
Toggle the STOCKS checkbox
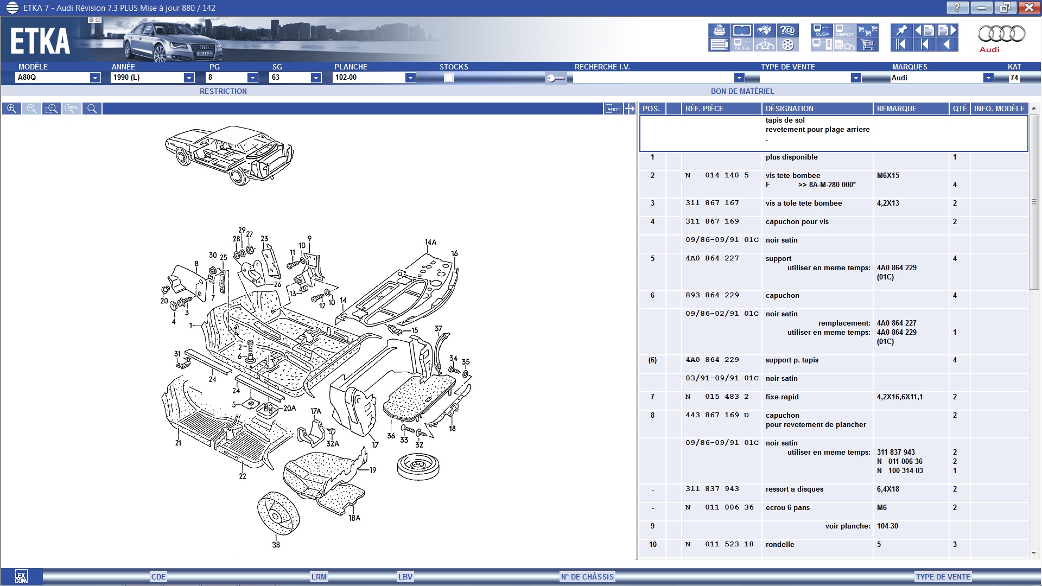point(448,78)
